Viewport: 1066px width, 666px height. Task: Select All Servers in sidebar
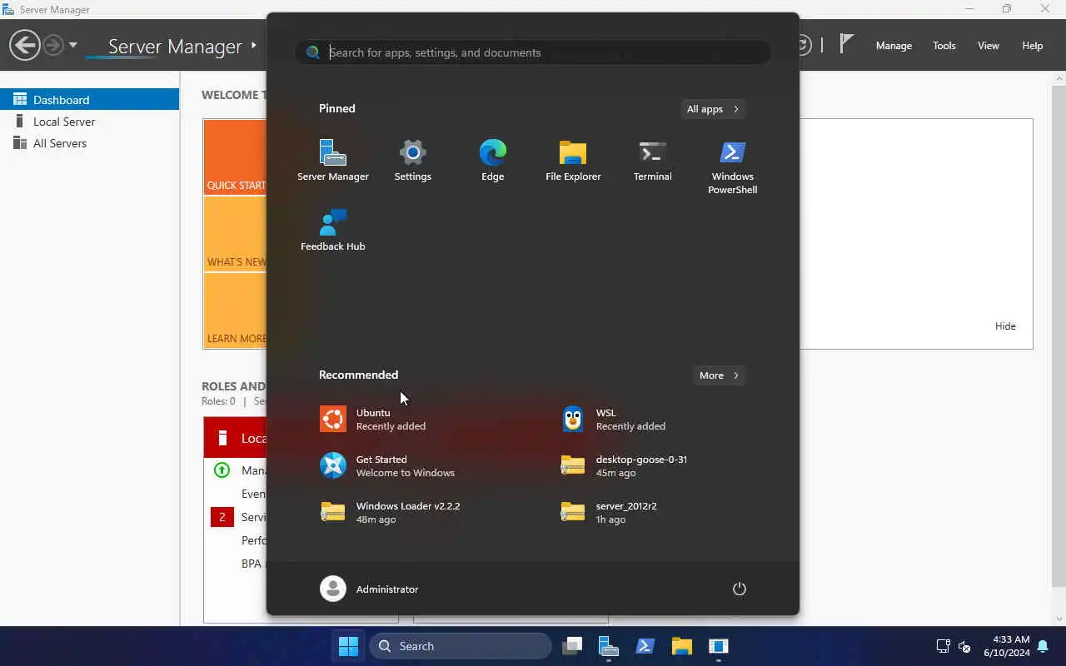[89, 143]
